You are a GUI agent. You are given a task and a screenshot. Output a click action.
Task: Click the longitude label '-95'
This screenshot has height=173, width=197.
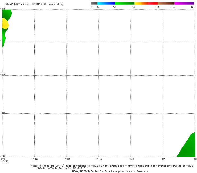(x=163, y=159)
